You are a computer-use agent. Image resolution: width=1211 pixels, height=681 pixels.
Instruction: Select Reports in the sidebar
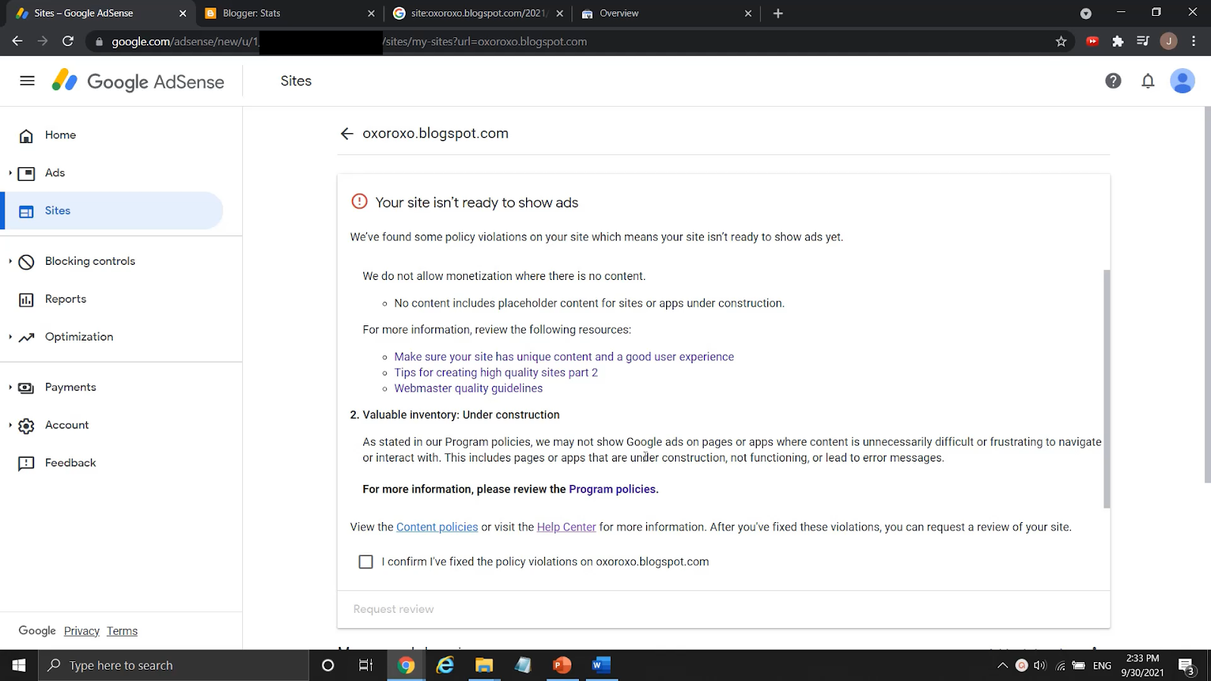(114, 300)
